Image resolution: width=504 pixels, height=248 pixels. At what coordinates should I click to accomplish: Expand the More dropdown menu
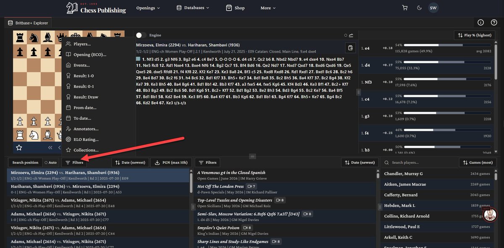(x=268, y=8)
